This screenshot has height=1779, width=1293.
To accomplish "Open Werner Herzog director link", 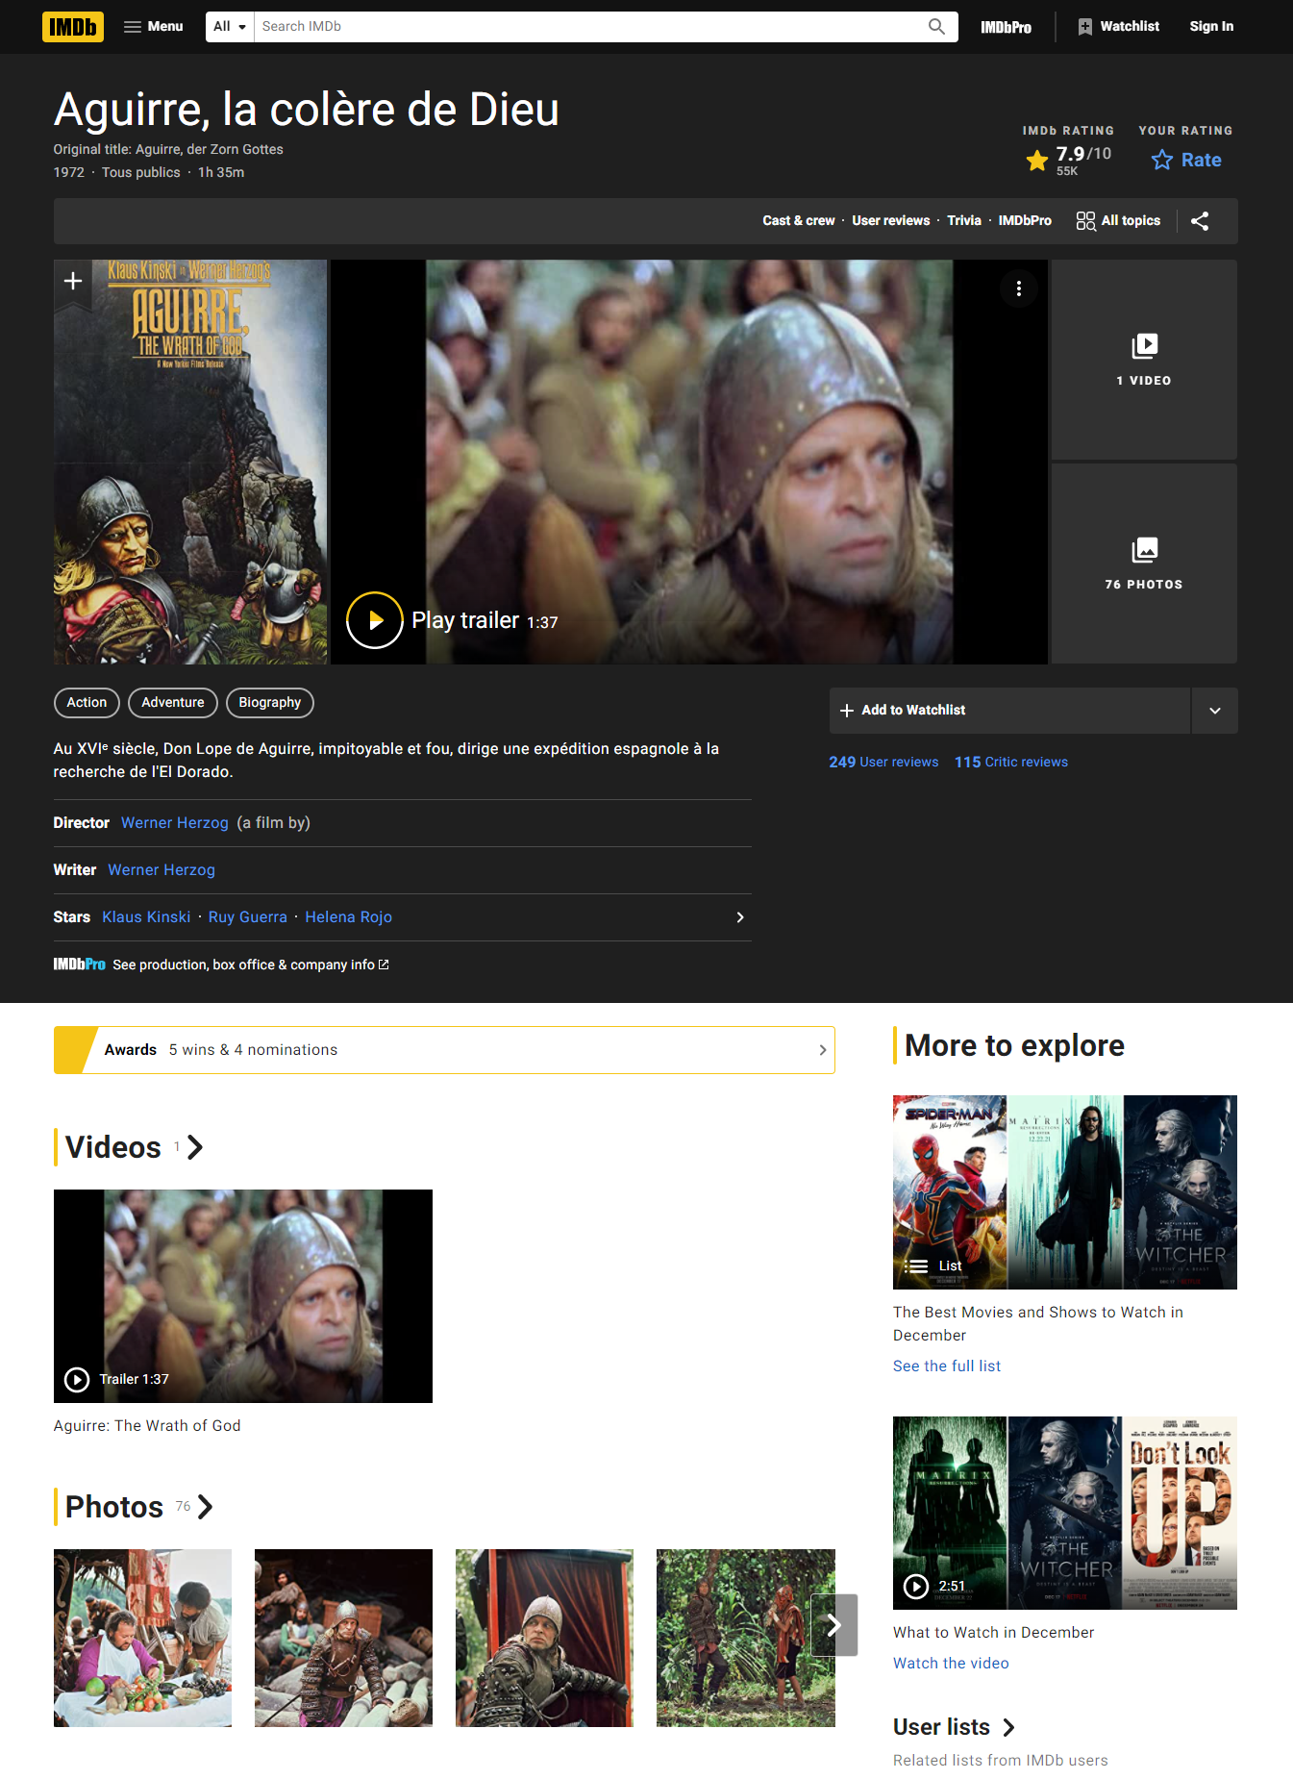I will tap(175, 823).
